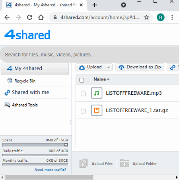View site info lock icon
Image resolution: width=179 pixels, height=180 pixels.
click(55, 17)
